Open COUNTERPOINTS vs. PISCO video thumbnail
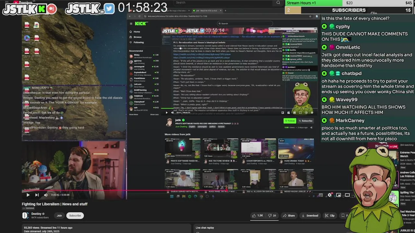This screenshot has width=415, height=233. pos(258,148)
